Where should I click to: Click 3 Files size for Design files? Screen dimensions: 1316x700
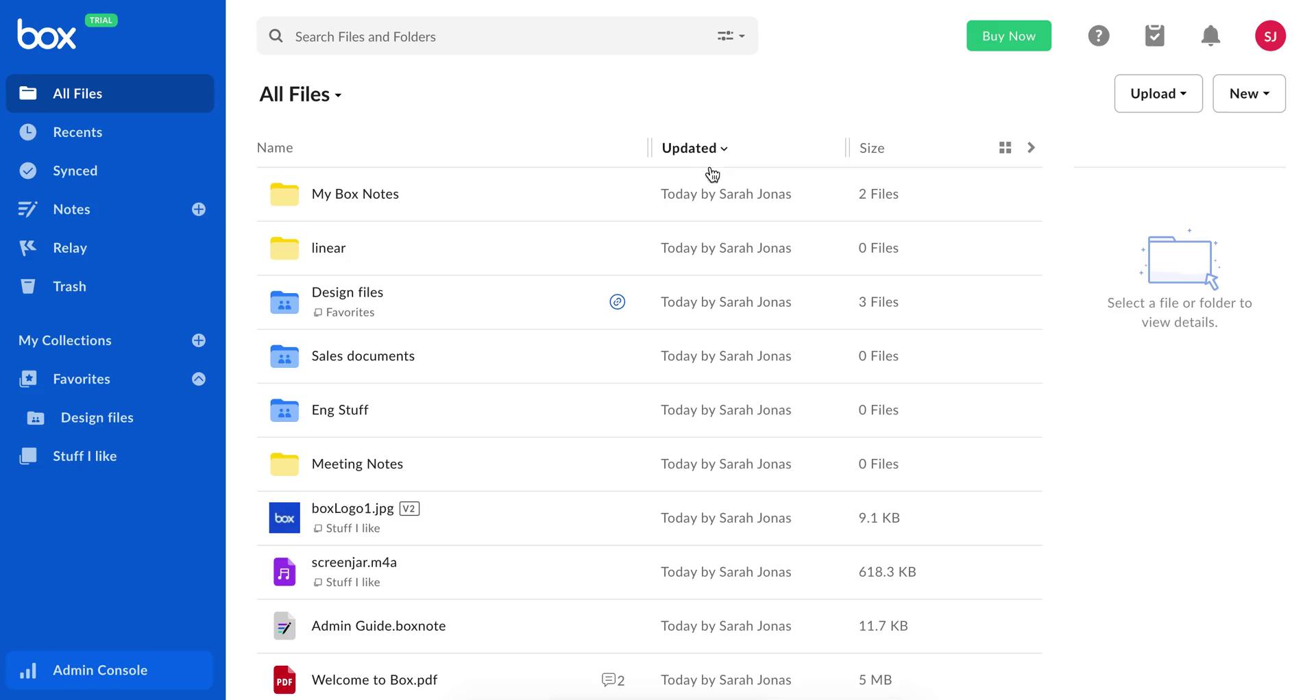point(879,302)
